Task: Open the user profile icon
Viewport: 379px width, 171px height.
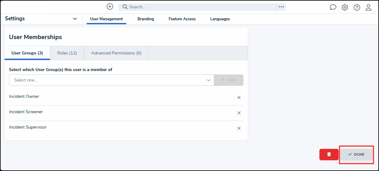Action: pyautogui.click(x=369, y=7)
